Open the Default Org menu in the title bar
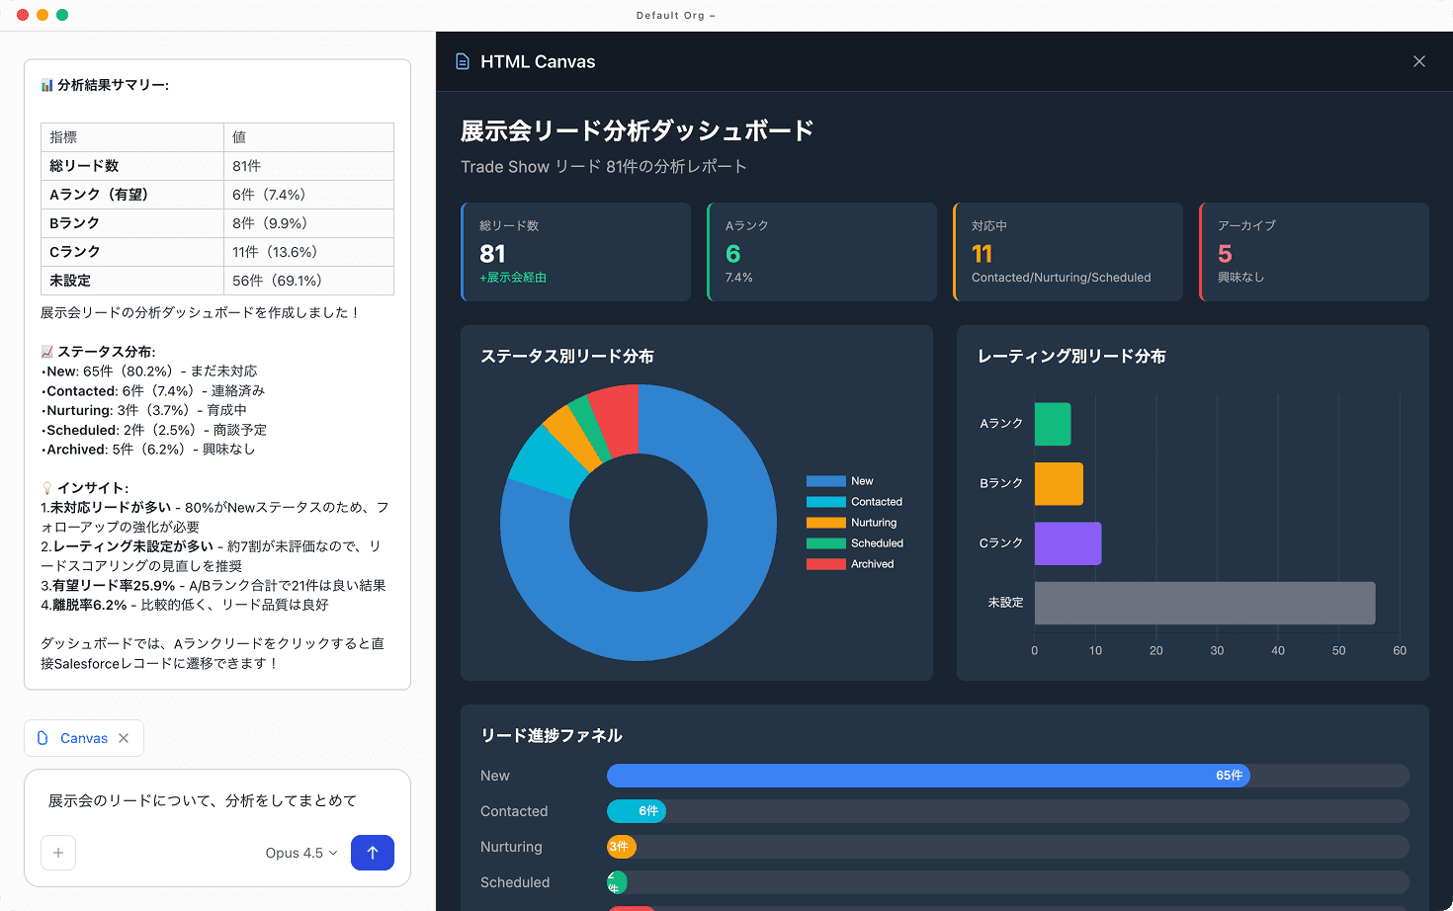This screenshot has width=1453, height=911. coord(676,15)
